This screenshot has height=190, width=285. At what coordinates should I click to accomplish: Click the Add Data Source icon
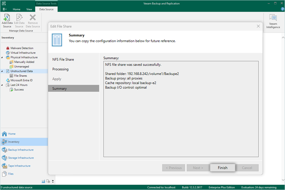7,18
